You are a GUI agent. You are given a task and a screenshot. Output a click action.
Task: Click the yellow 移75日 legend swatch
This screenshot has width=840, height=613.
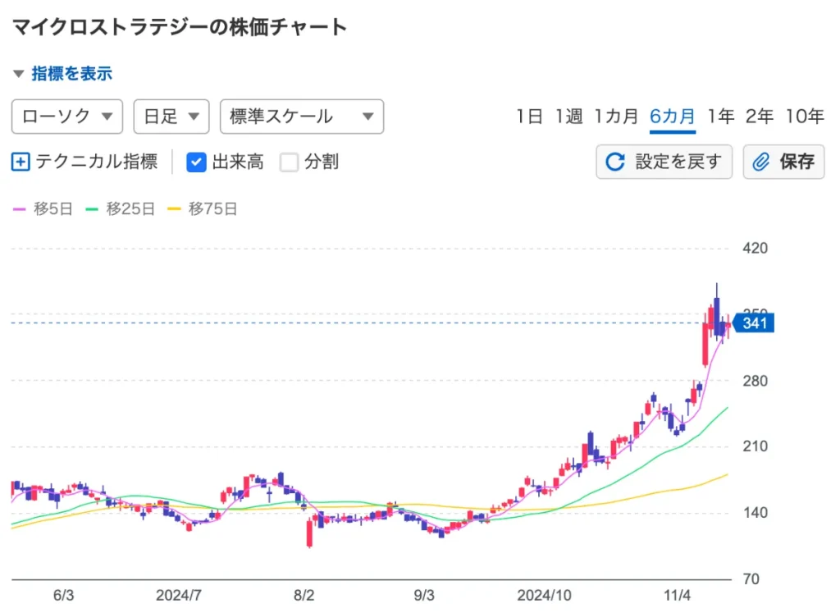pos(174,209)
